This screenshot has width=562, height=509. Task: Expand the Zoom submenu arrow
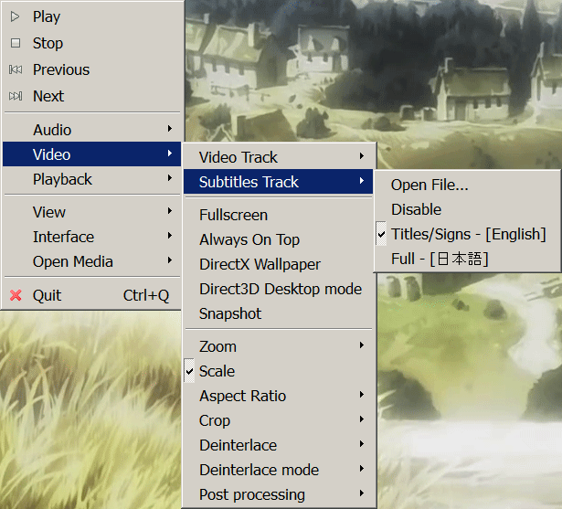point(362,346)
